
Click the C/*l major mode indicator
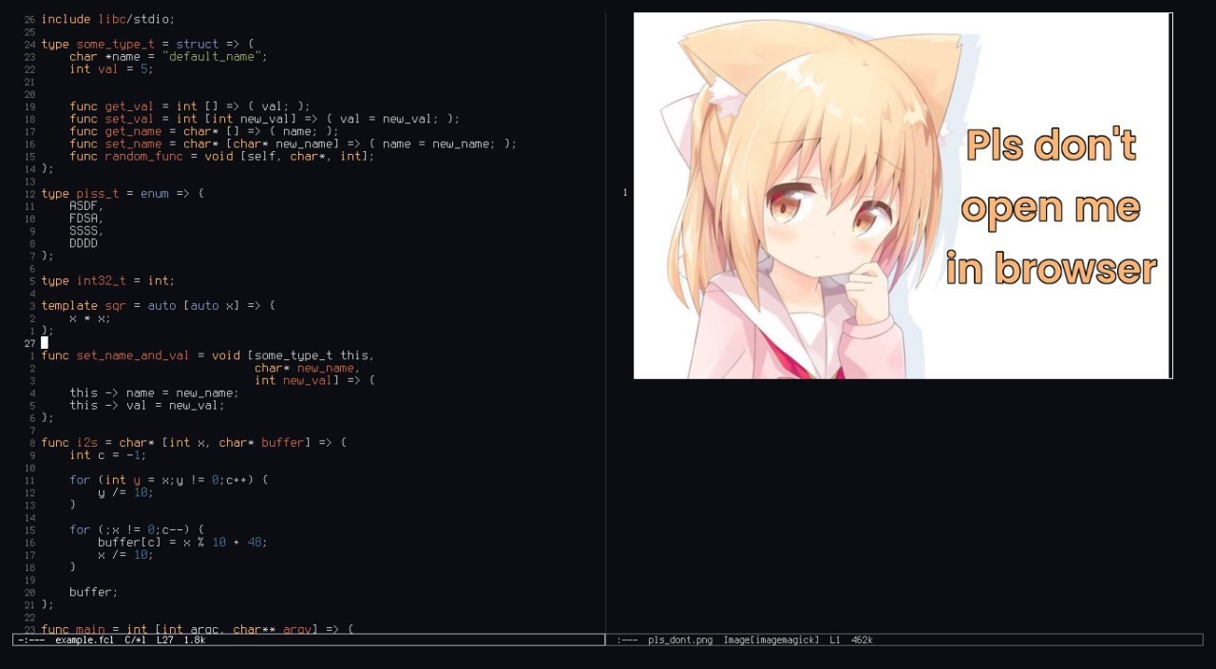135,640
